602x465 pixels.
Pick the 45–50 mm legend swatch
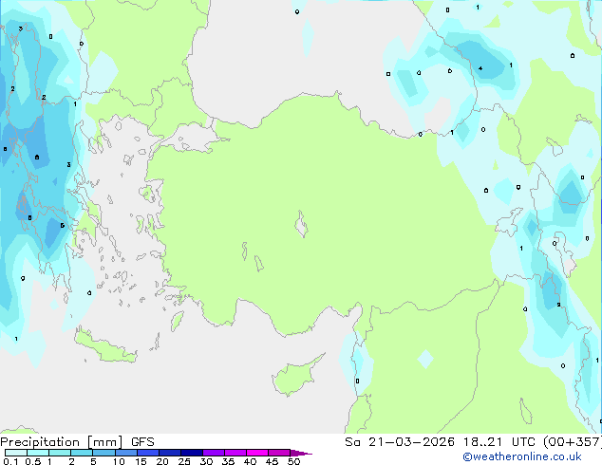click(279, 453)
